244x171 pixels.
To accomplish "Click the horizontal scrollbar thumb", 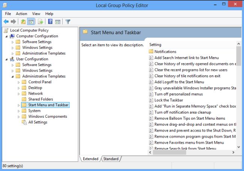I will coord(169,152).
